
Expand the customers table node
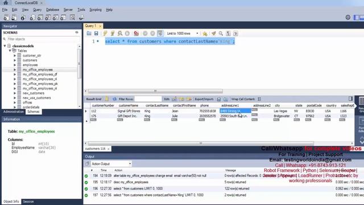coord(15,60)
